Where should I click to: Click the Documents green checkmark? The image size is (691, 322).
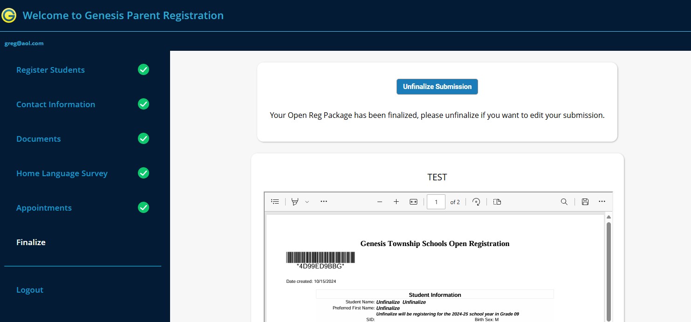coord(144,138)
